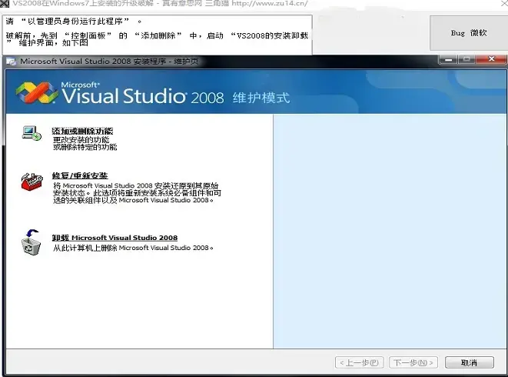Click the red toolbox repair icon
This screenshot has width=508, height=377.
[32, 182]
